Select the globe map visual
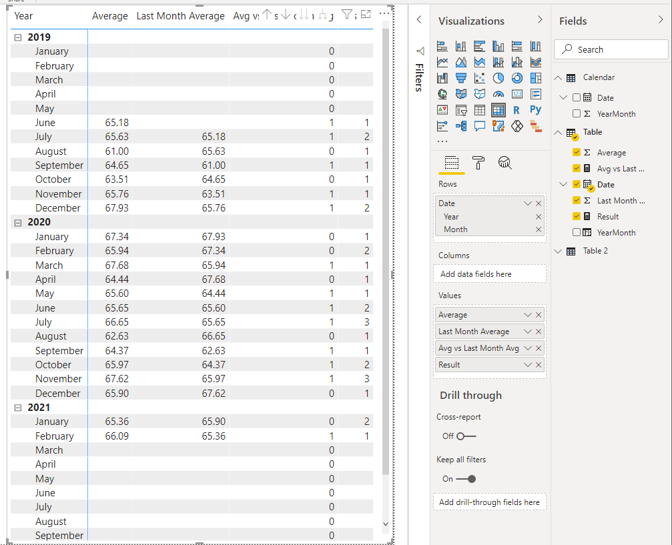The image size is (672, 545). click(442, 94)
